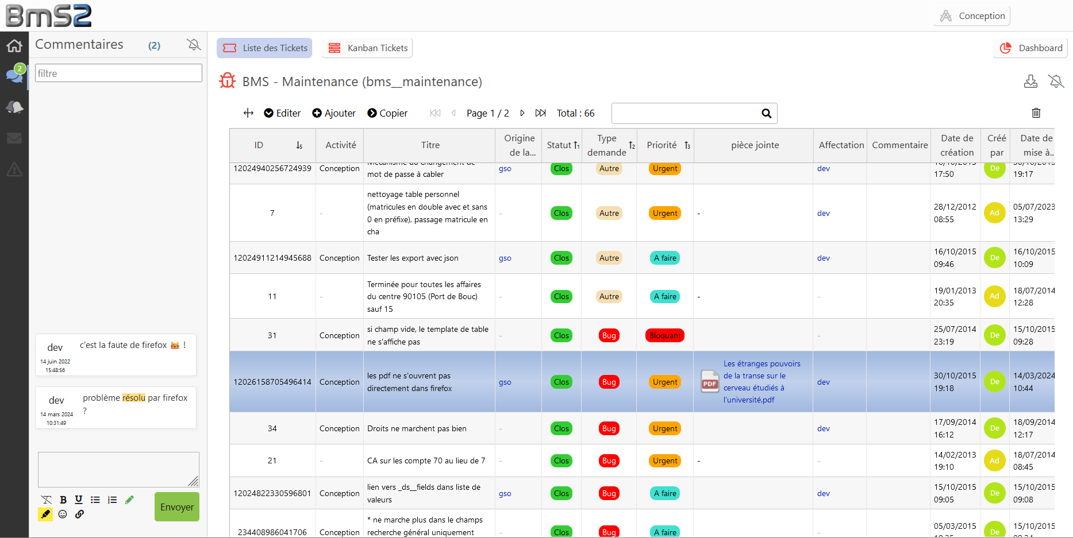Toggle bold in comment editor

pos(63,500)
